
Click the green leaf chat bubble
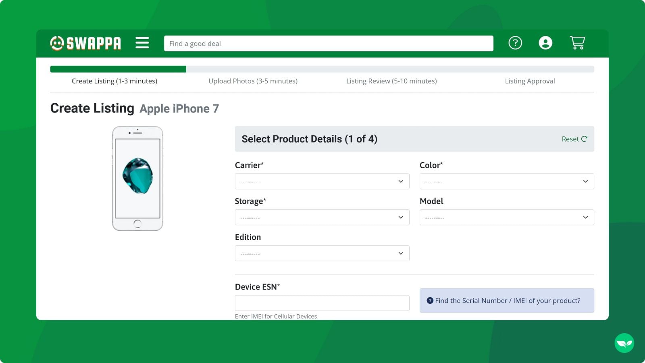(x=624, y=343)
